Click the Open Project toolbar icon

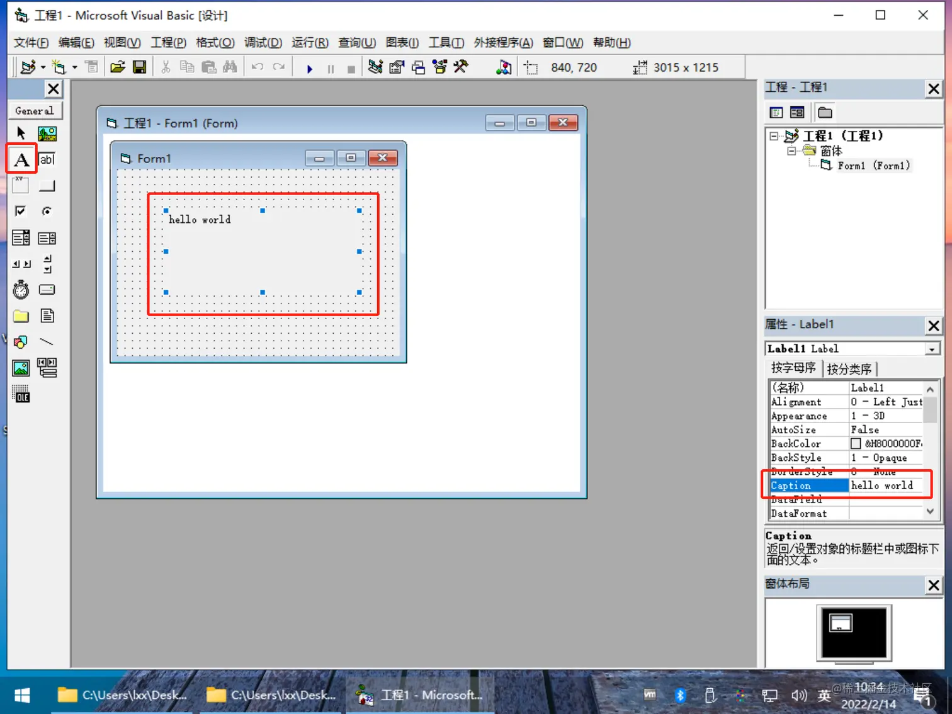coord(118,67)
